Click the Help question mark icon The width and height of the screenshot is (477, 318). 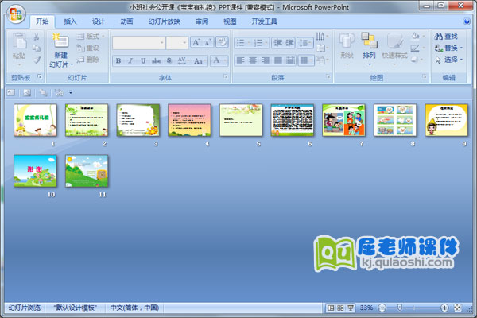[467, 21]
